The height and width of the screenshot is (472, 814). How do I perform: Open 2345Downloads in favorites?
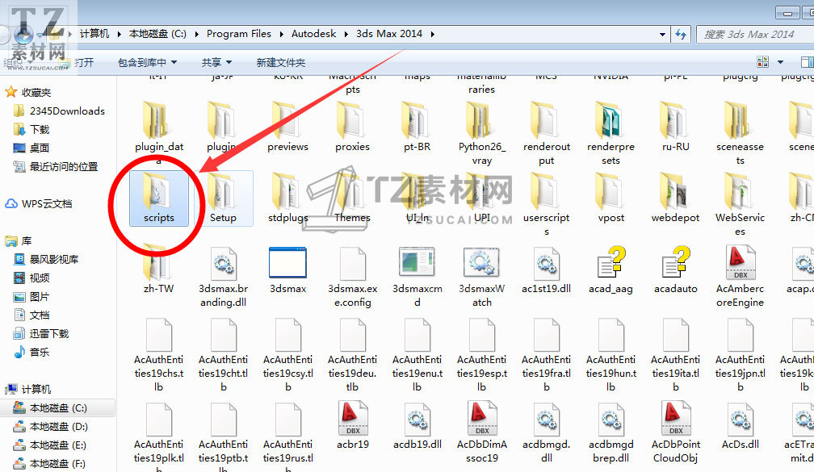59,111
